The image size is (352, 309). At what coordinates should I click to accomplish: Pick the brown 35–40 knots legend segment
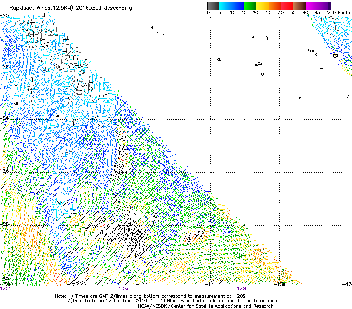click(x=300, y=6)
